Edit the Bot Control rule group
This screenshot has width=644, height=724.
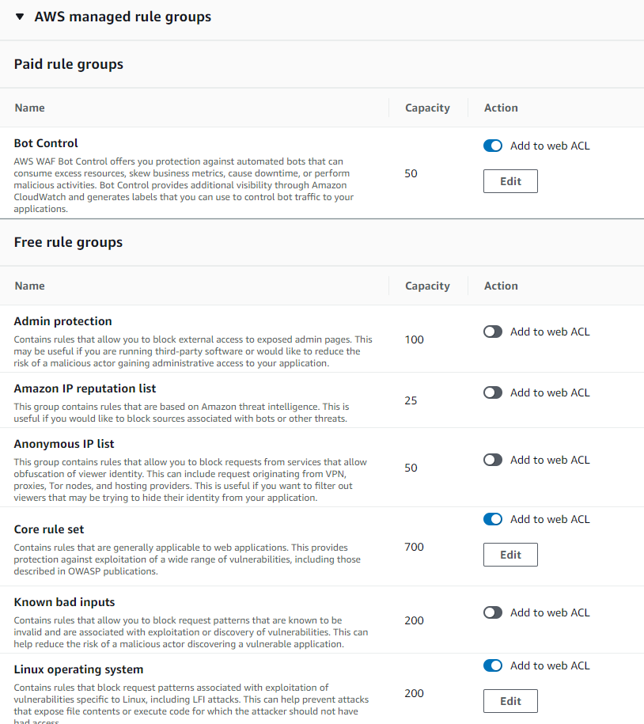coord(510,181)
